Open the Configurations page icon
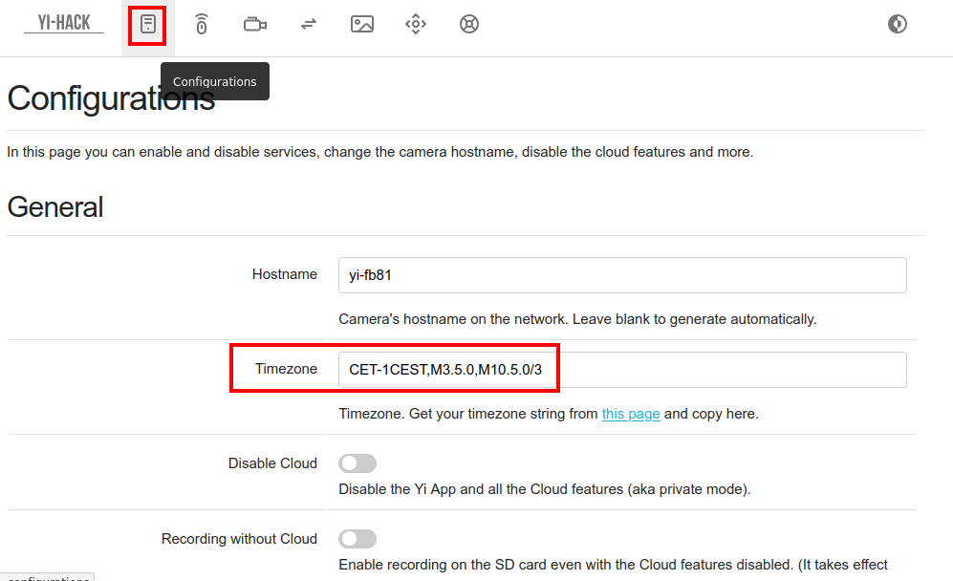 pyautogui.click(x=147, y=25)
